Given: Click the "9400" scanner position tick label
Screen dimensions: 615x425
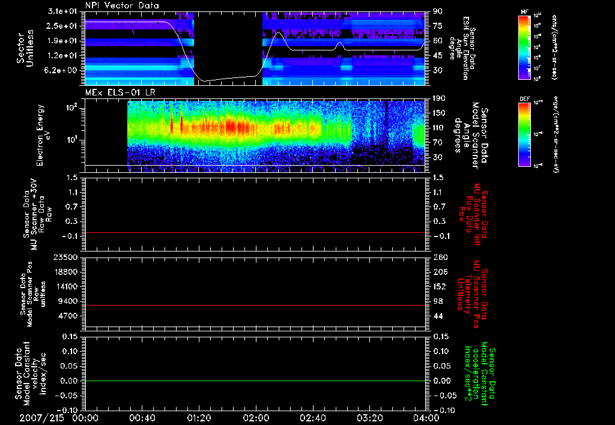Looking at the screenshot, I should coord(67,301).
